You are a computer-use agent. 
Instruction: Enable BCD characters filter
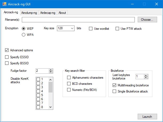click(69, 84)
